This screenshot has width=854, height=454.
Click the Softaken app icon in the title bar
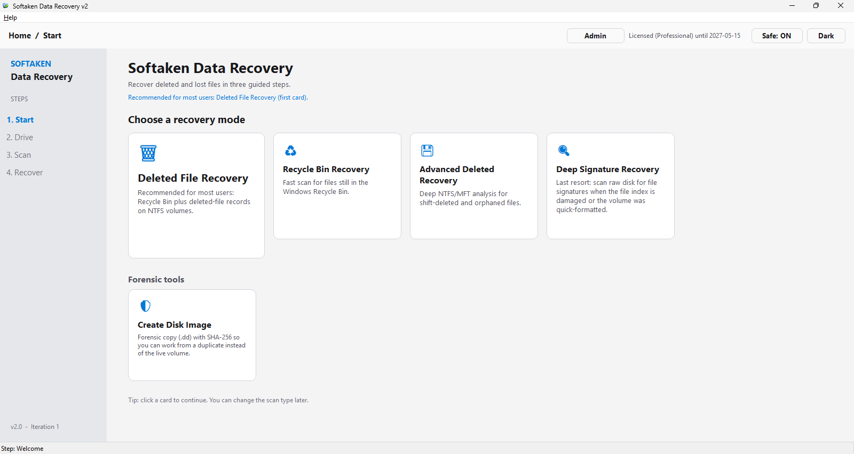click(5, 6)
